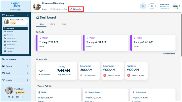Open the Inventory section

pos(15,80)
